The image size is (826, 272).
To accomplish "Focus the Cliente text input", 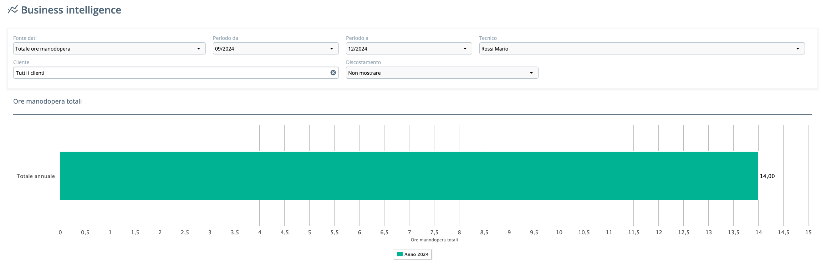I will point(171,73).
